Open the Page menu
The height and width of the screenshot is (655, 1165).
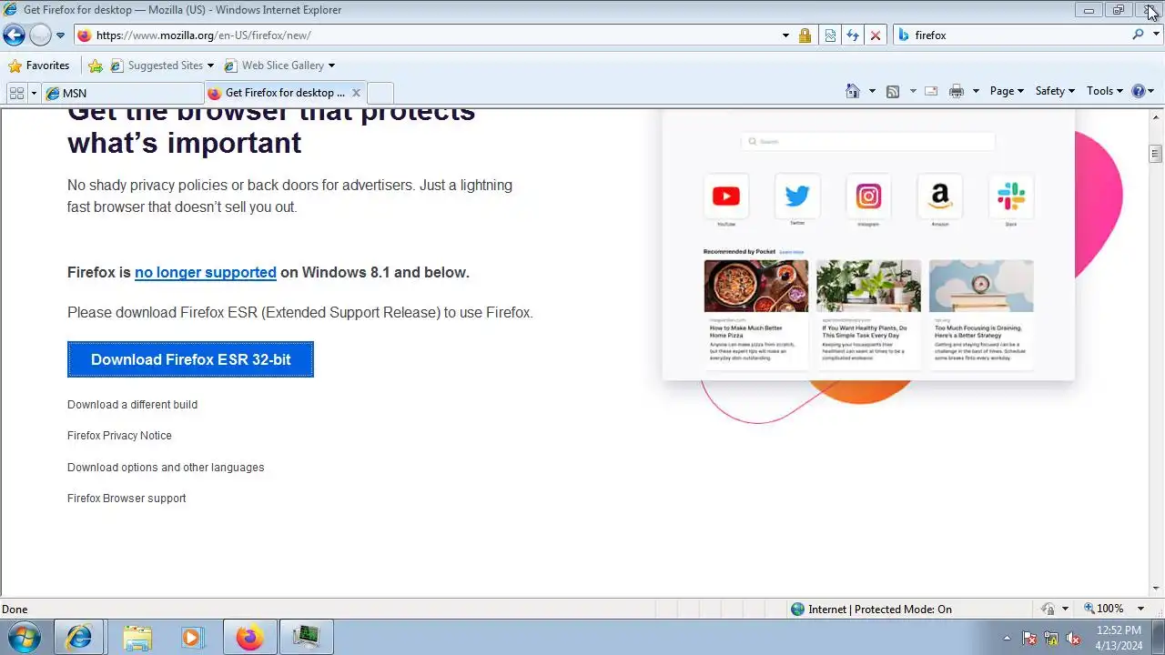1007,91
